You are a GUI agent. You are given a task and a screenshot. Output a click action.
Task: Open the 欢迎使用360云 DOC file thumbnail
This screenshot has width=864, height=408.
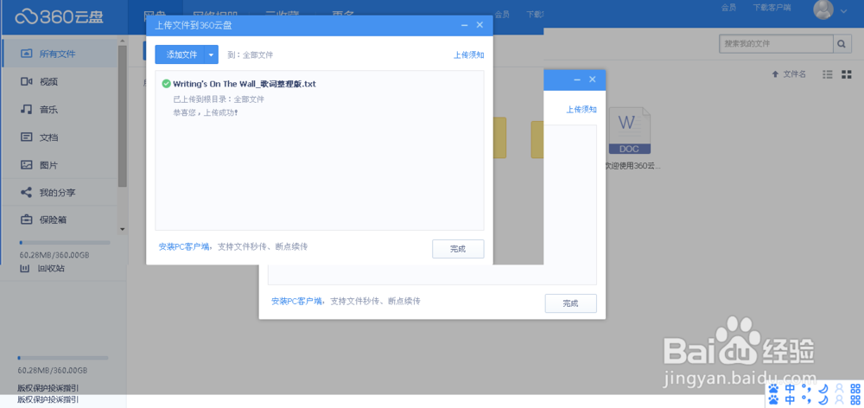629,131
